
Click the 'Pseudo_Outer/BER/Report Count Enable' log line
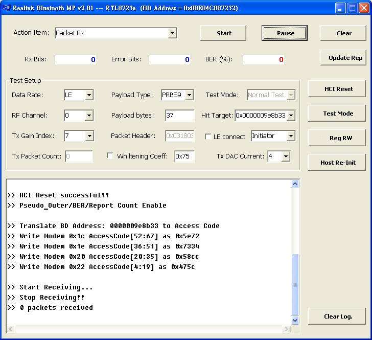pyautogui.click(x=87, y=206)
